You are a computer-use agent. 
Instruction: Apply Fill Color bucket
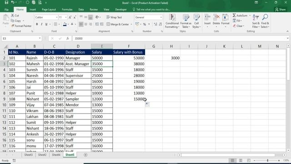(65, 24)
